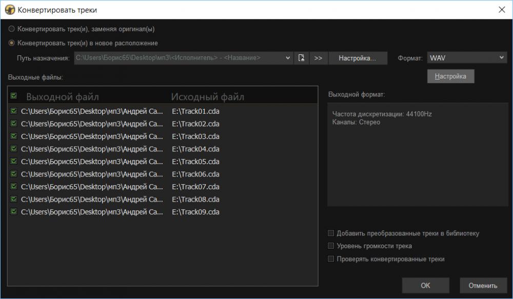Click the output path for Track05.cda row
The width and height of the screenshot is (513, 299).
click(92, 162)
